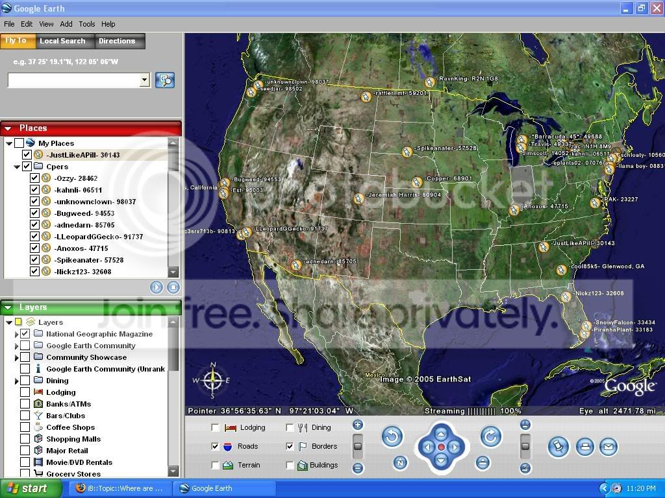Click the Jeremiah Harris 80904 pin
Image resolution: width=665 pixels, height=498 pixels.
[x=358, y=198]
